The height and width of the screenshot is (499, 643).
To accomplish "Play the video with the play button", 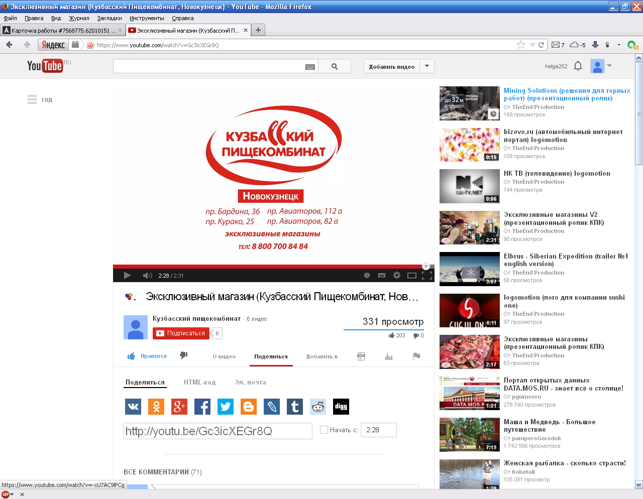I will 127,275.
